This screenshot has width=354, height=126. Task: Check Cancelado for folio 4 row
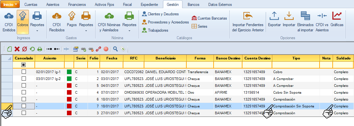(24, 92)
